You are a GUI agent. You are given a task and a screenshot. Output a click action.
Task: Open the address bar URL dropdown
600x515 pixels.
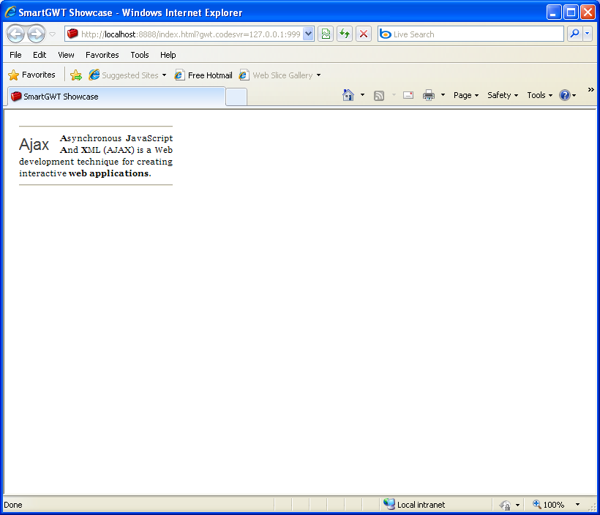[308, 34]
